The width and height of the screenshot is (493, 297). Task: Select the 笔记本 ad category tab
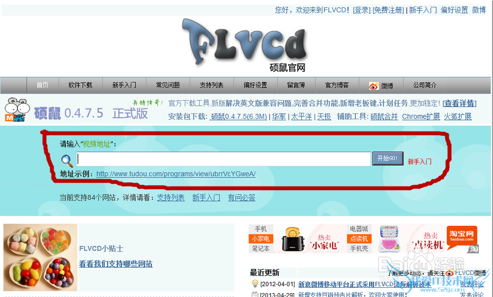click(x=261, y=248)
